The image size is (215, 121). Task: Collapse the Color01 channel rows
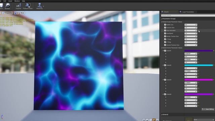click(163, 51)
